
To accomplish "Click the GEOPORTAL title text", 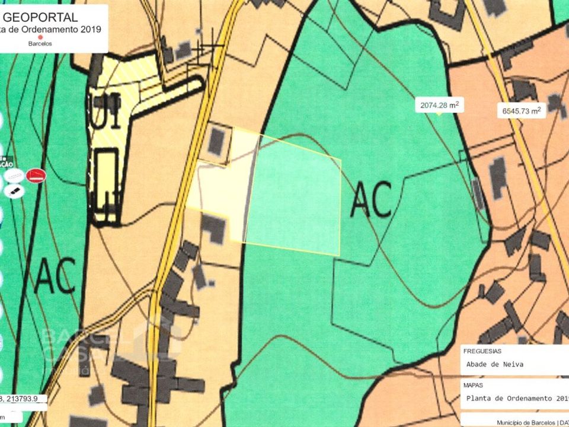I will 40,17.
